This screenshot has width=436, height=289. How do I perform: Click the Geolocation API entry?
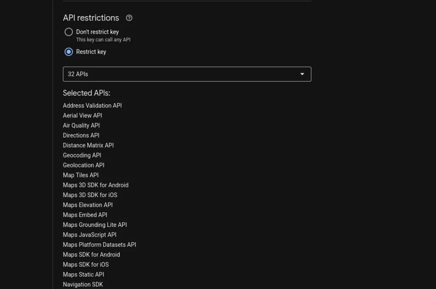(x=83, y=165)
